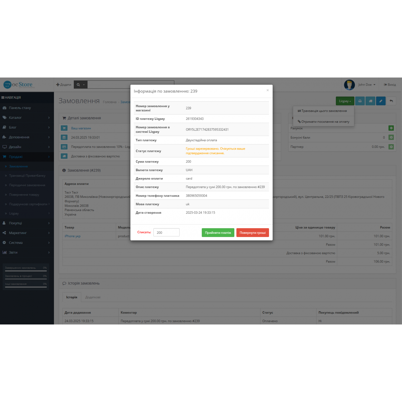Open search type dropdown in header
The width and height of the screenshot is (402, 402).
80,85
